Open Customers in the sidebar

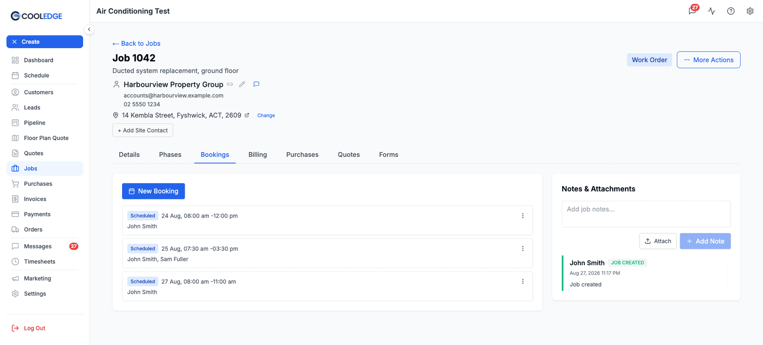(x=45, y=92)
